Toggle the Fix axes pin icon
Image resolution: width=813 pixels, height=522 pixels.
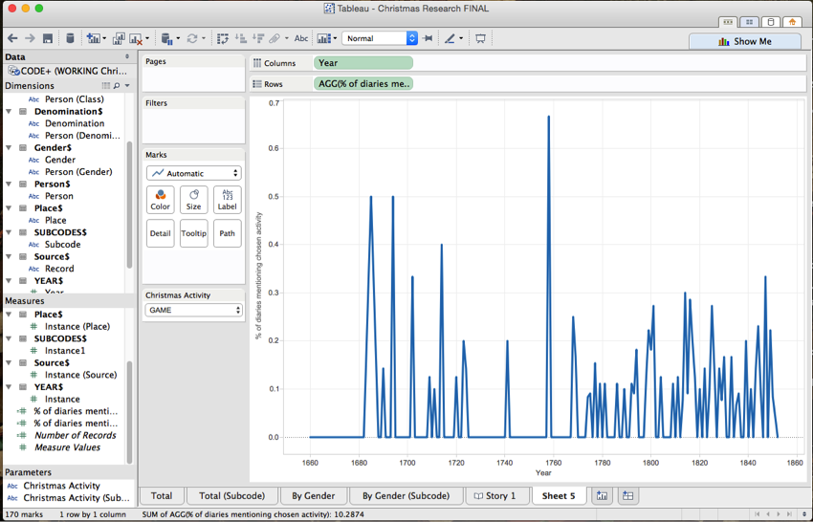pos(428,38)
